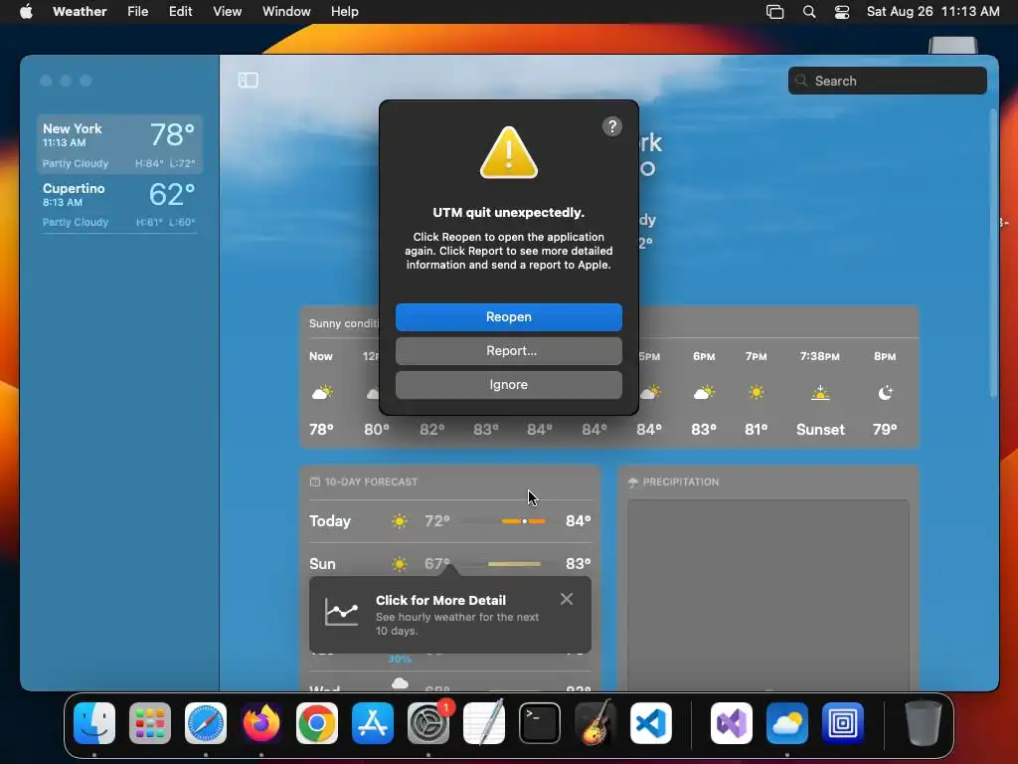Open the Help menu
Viewport: 1018px width, 764px height.
pos(344,11)
